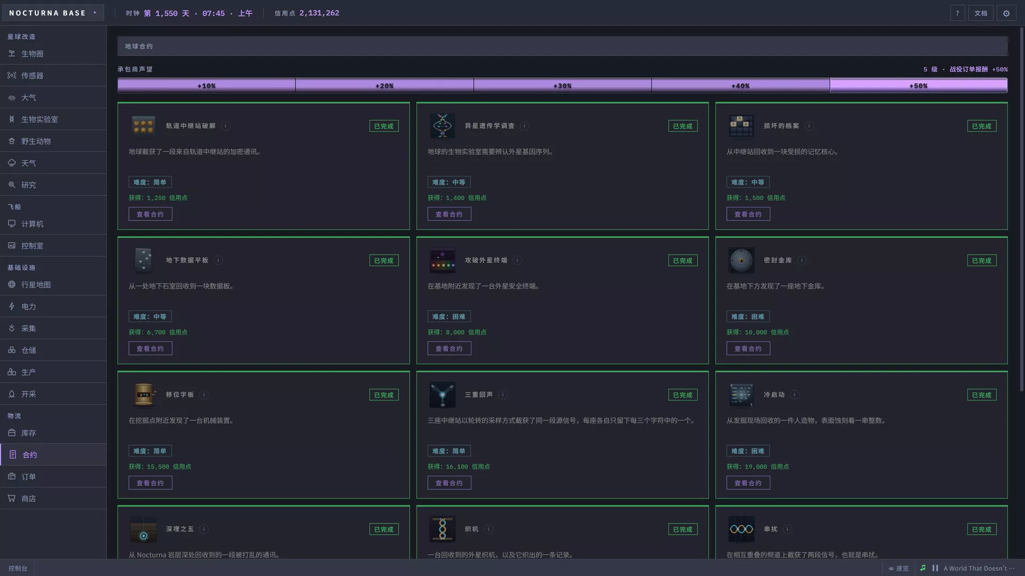Open 计算机 sidebar item
Viewport: 1025px width, 576px height.
[x=53, y=224]
